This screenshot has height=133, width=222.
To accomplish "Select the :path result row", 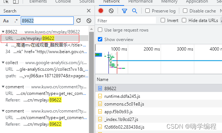I will coord(45,76).
